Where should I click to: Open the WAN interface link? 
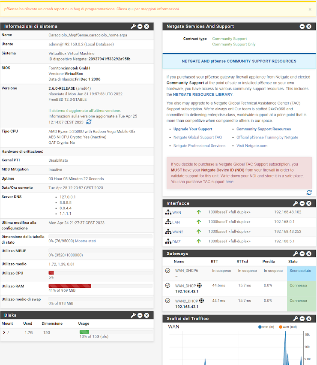(x=176, y=213)
